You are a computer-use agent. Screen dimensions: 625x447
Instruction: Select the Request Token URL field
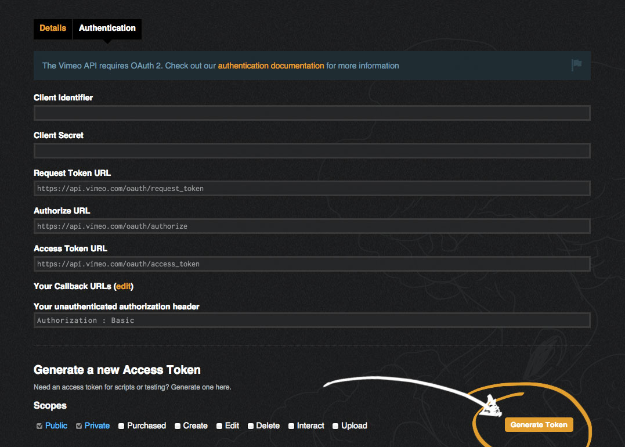(312, 189)
